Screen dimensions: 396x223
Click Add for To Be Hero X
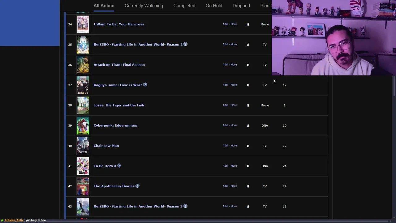pos(225,166)
